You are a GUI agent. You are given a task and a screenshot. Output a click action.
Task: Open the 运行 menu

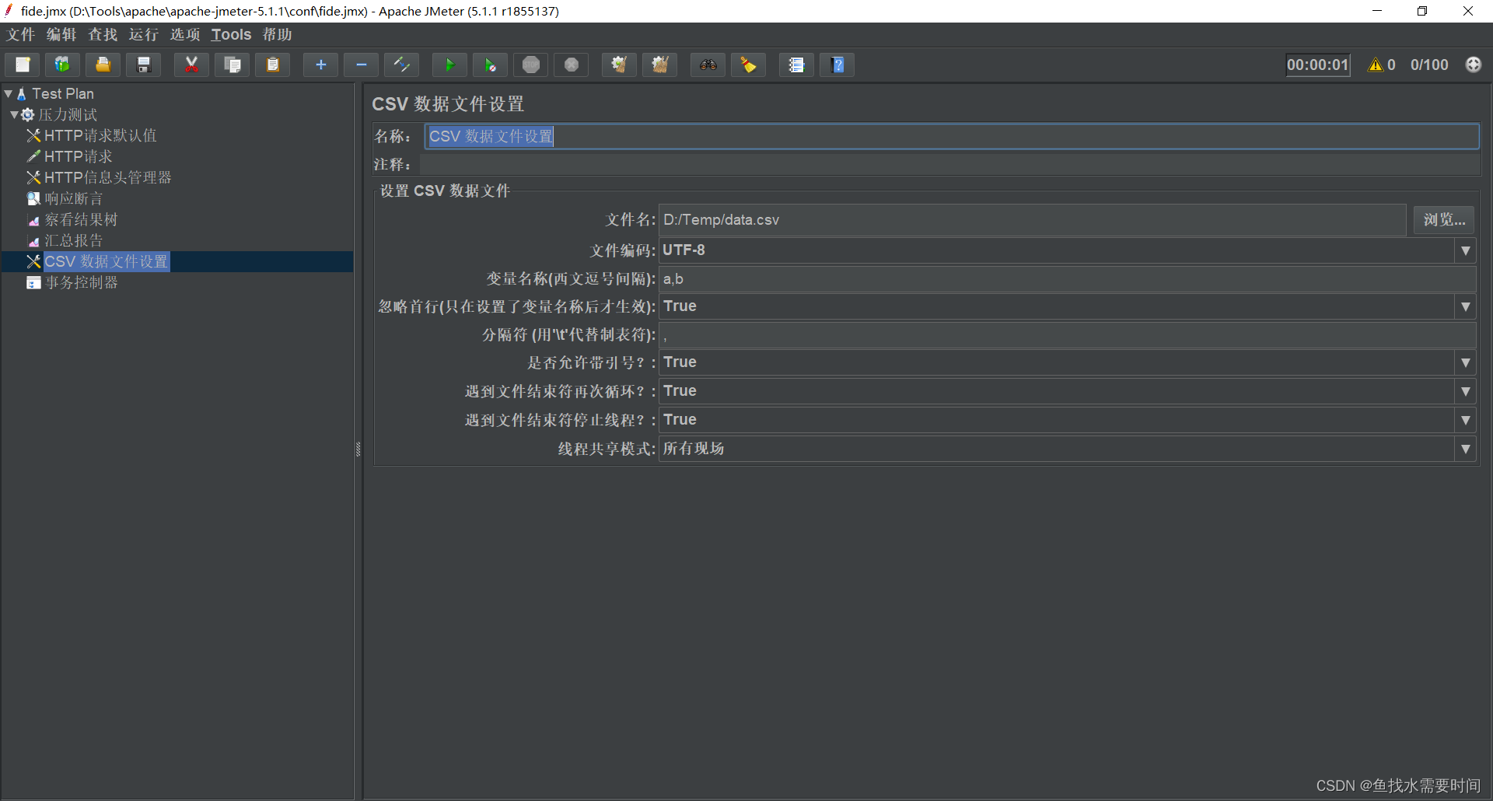point(144,34)
